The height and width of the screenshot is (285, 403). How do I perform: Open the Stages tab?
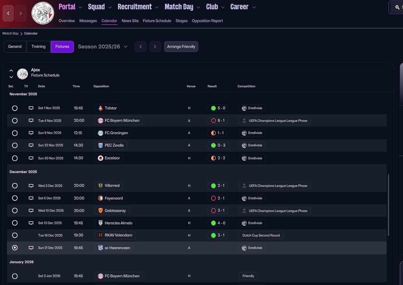coord(181,21)
